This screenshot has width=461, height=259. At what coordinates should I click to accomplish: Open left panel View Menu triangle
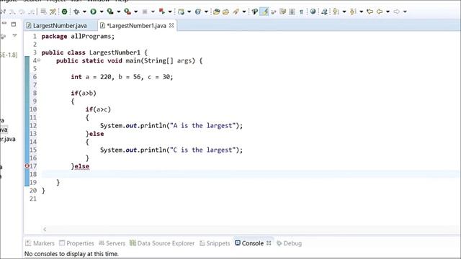tap(14, 36)
